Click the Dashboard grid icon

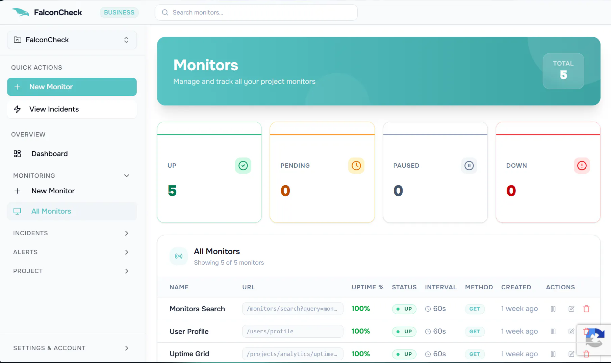click(x=17, y=154)
